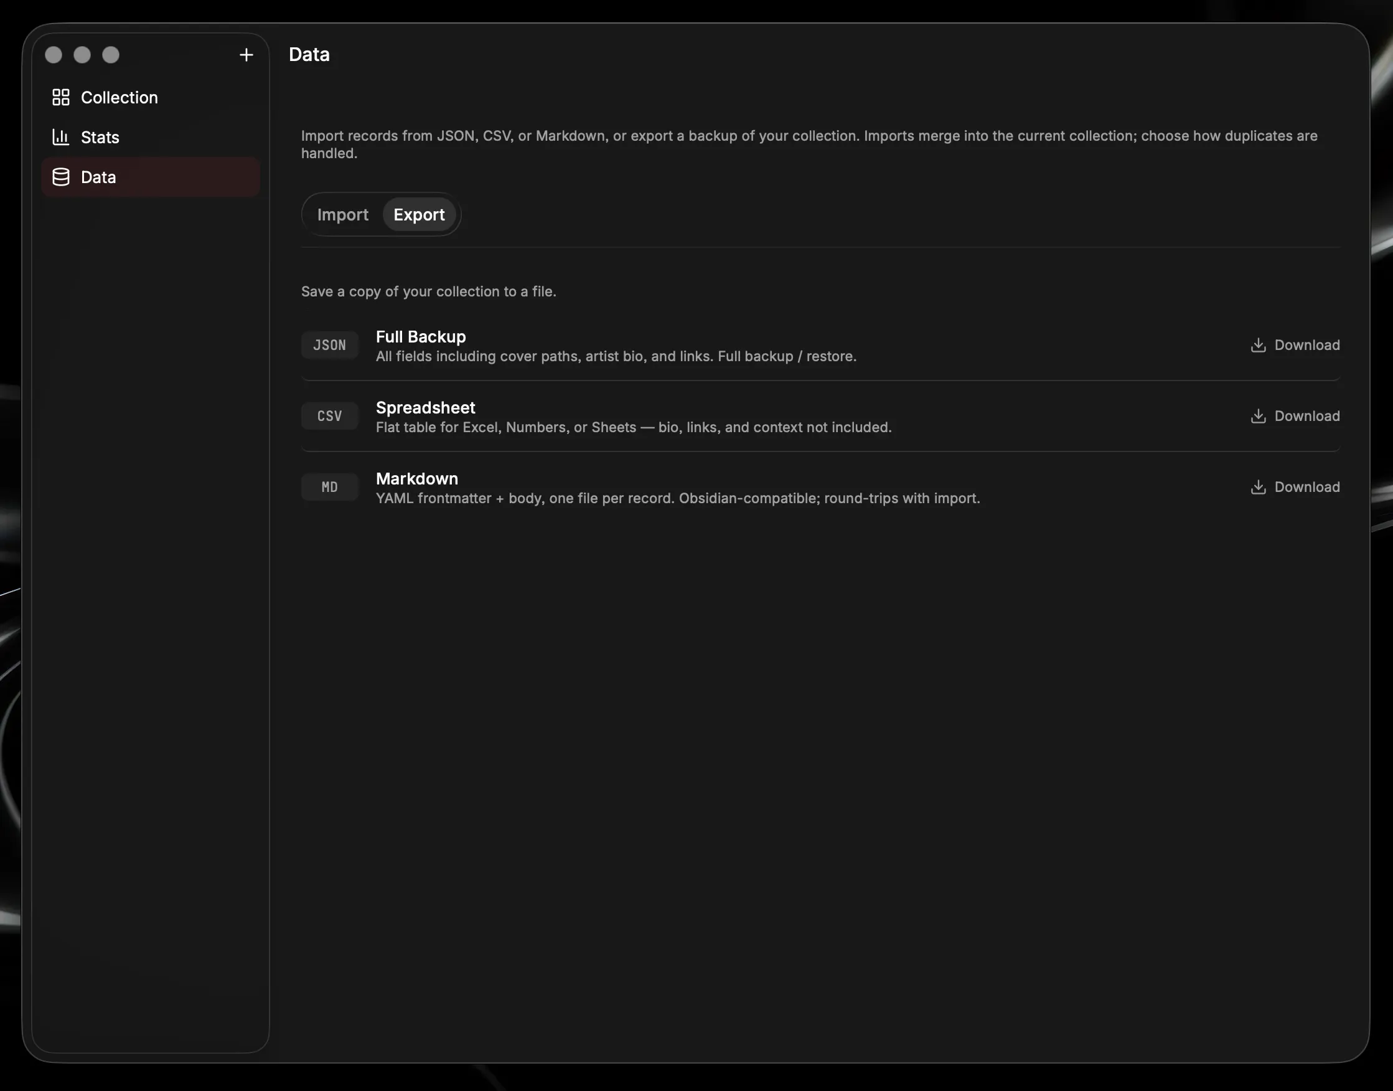1393x1091 pixels.
Task: Click the 'YAML frontmatter + body' description
Action: [x=677, y=498]
